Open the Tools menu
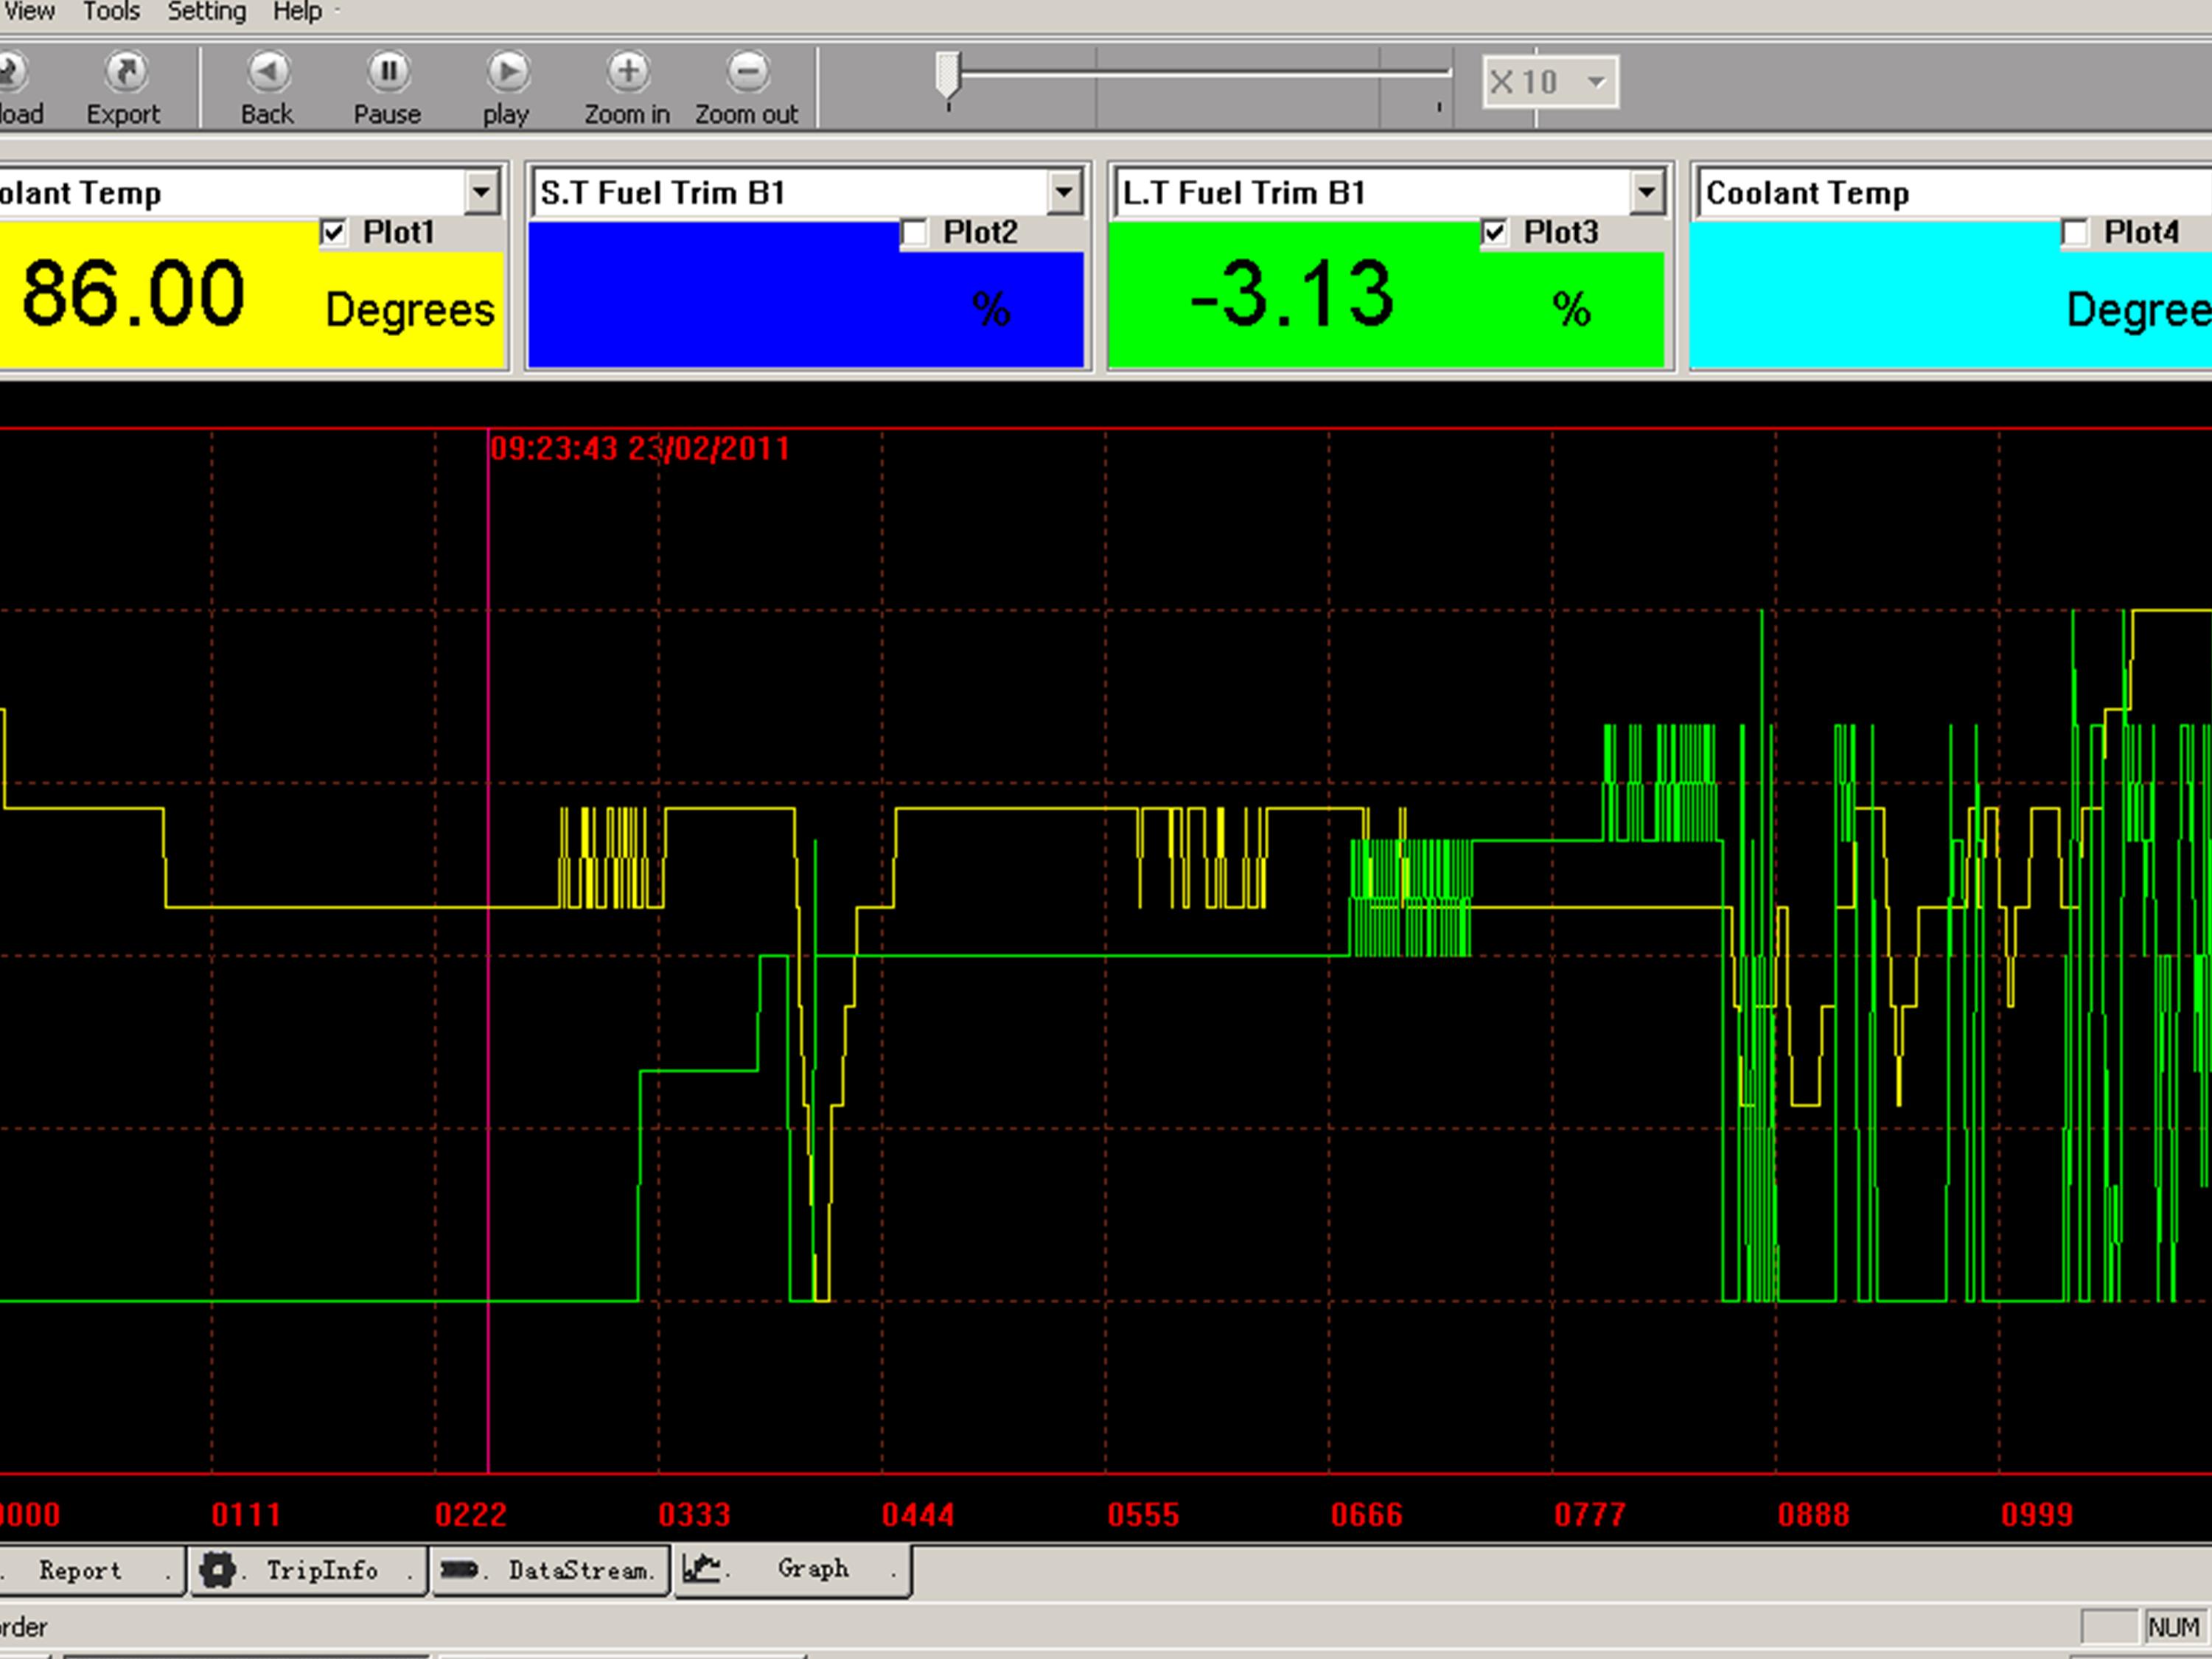2212x1659 pixels. 111,12
